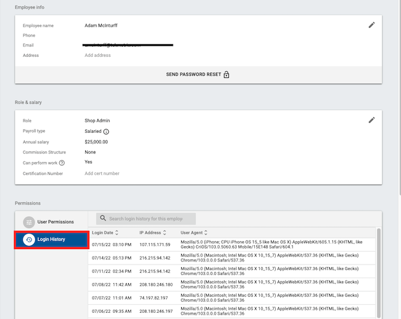Click the Login History clock icon
The image size is (401, 319).
pyautogui.click(x=29, y=239)
